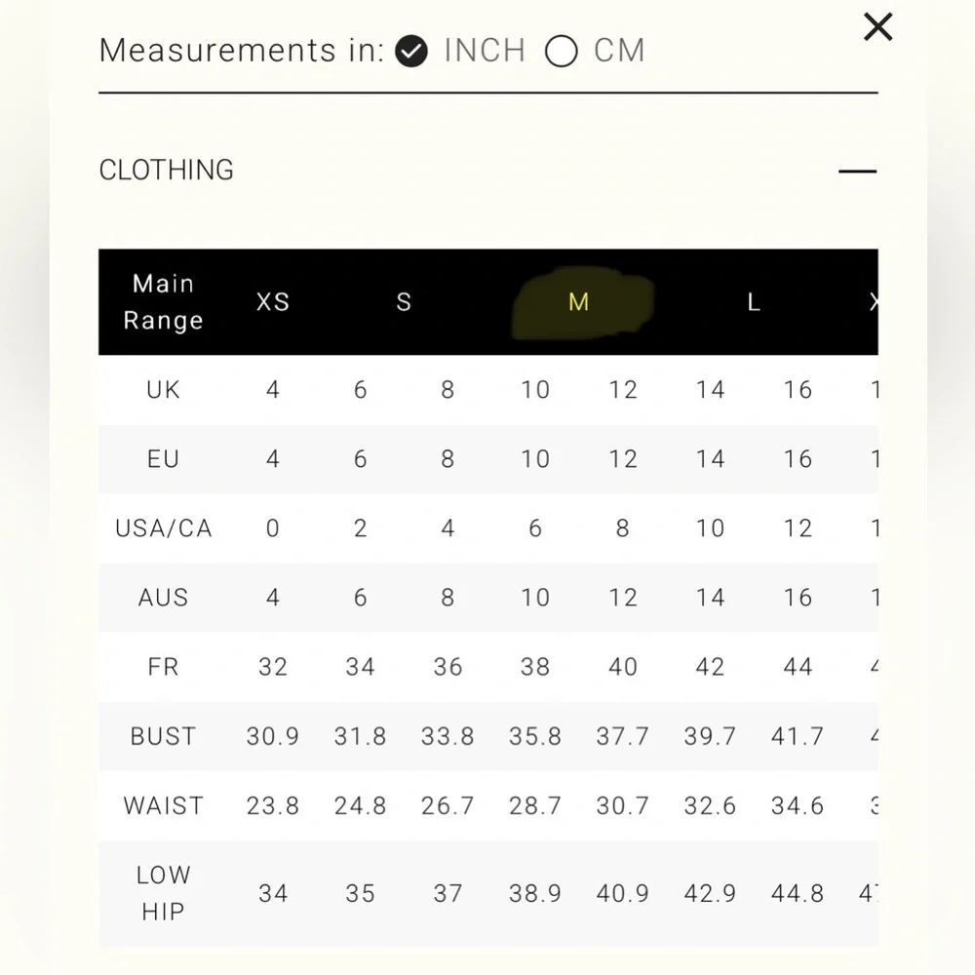Select the USA/CA row label
This screenshot has height=975, width=975.
[163, 528]
